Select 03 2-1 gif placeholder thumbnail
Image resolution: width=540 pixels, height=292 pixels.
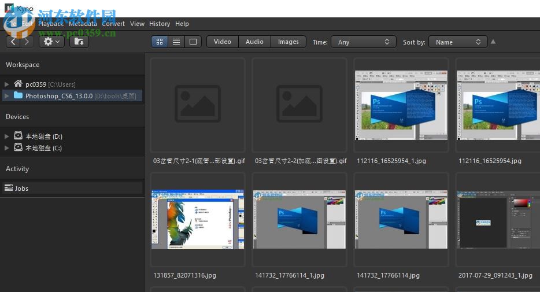(198, 104)
